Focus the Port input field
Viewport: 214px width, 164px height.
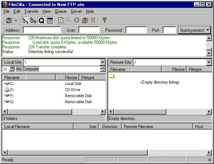point(169,30)
